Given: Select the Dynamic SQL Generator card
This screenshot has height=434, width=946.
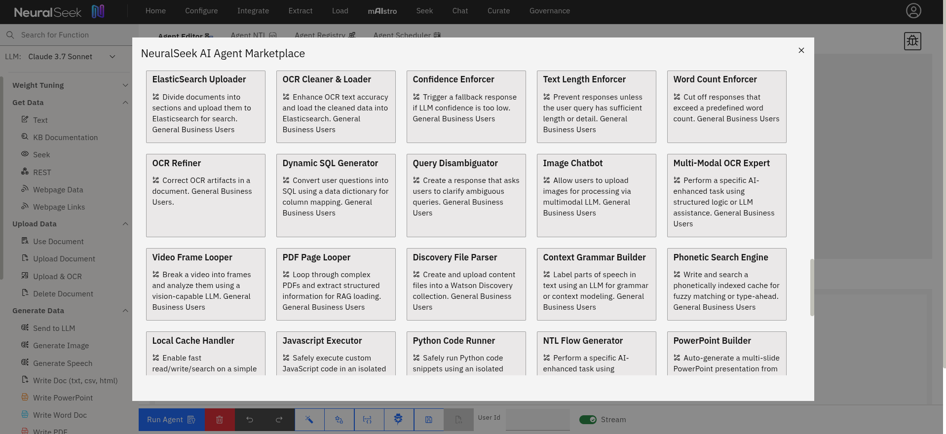Looking at the screenshot, I should click(336, 195).
